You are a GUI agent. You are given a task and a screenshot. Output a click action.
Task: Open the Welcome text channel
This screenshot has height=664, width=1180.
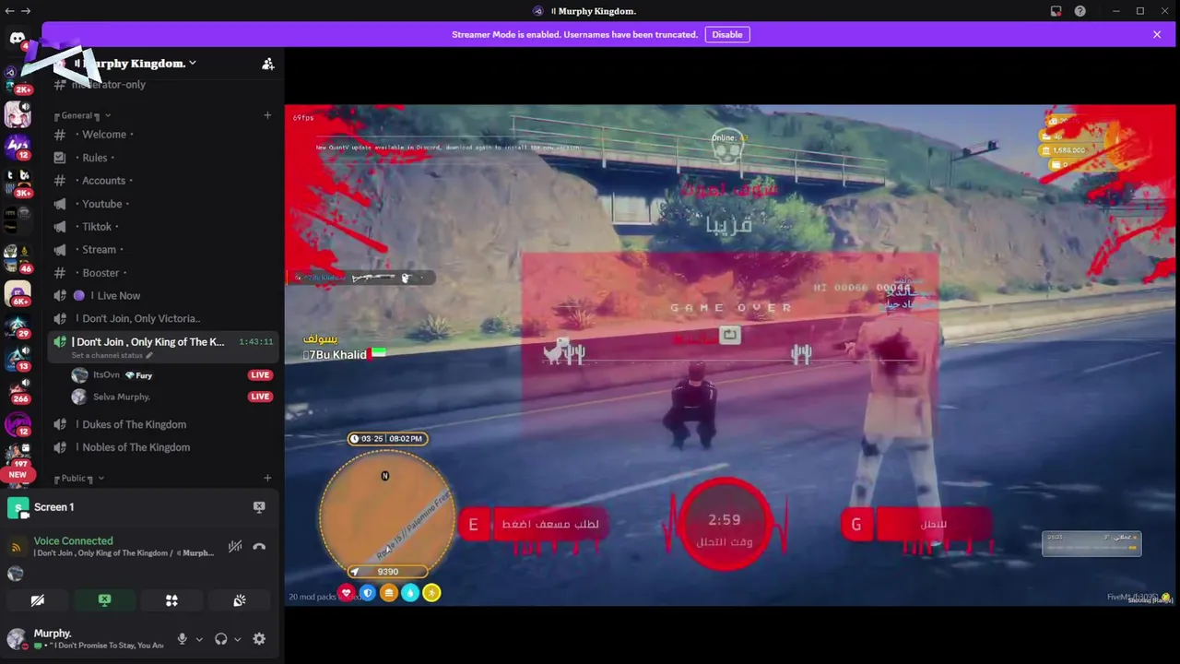pyautogui.click(x=162, y=135)
